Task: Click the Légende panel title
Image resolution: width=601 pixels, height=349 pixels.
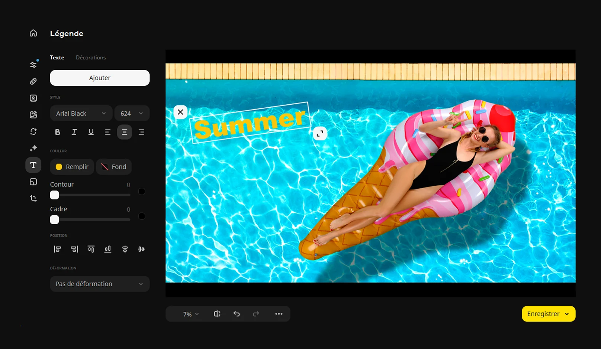Action: 67,33
